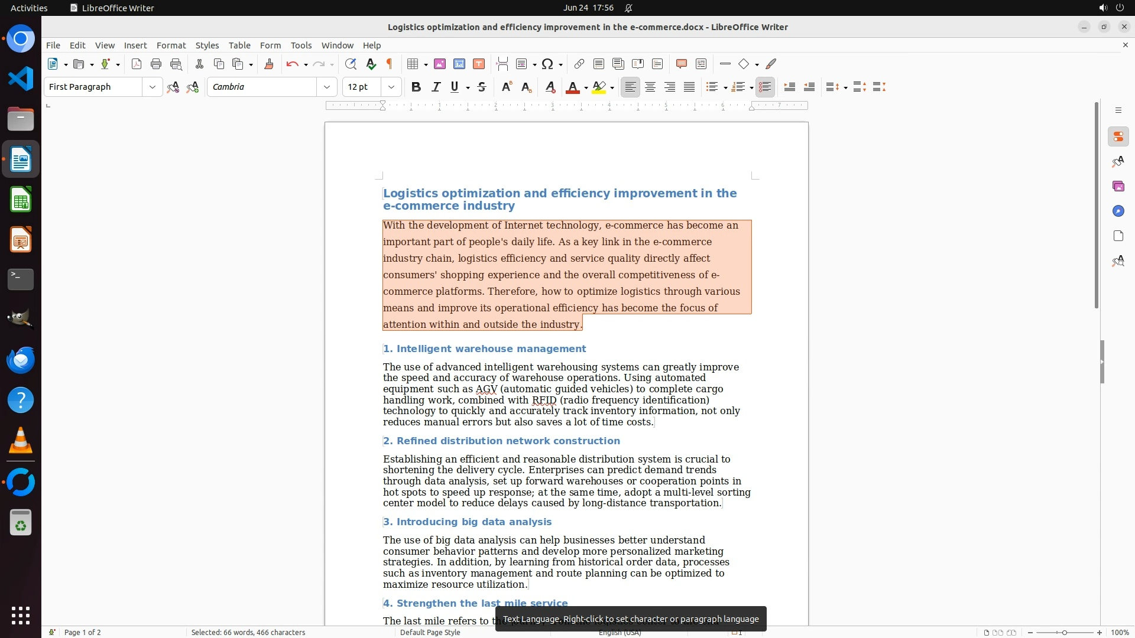The image size is (1135, 638).
Task: Open the Styles menu
Action: pyautogui.click(x=207, y=45)
